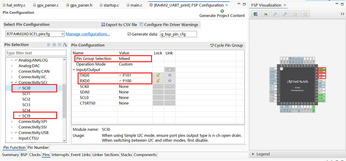Click the Input/Output group link icon
The width and height of the screenshot is (346, 161).
(x=170, y=70)
